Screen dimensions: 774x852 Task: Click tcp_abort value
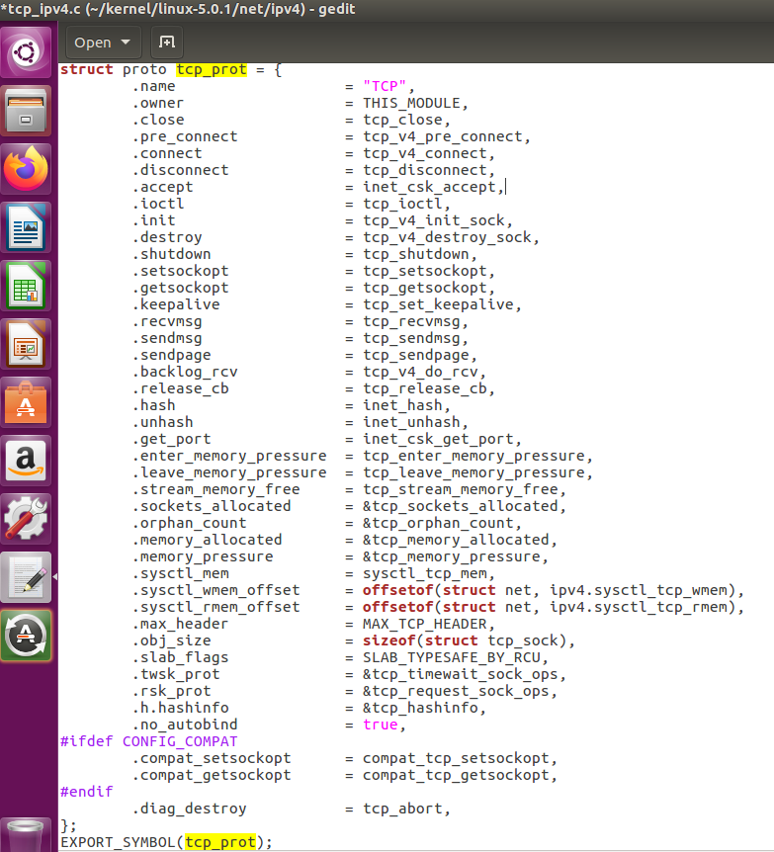coord(402,809)
